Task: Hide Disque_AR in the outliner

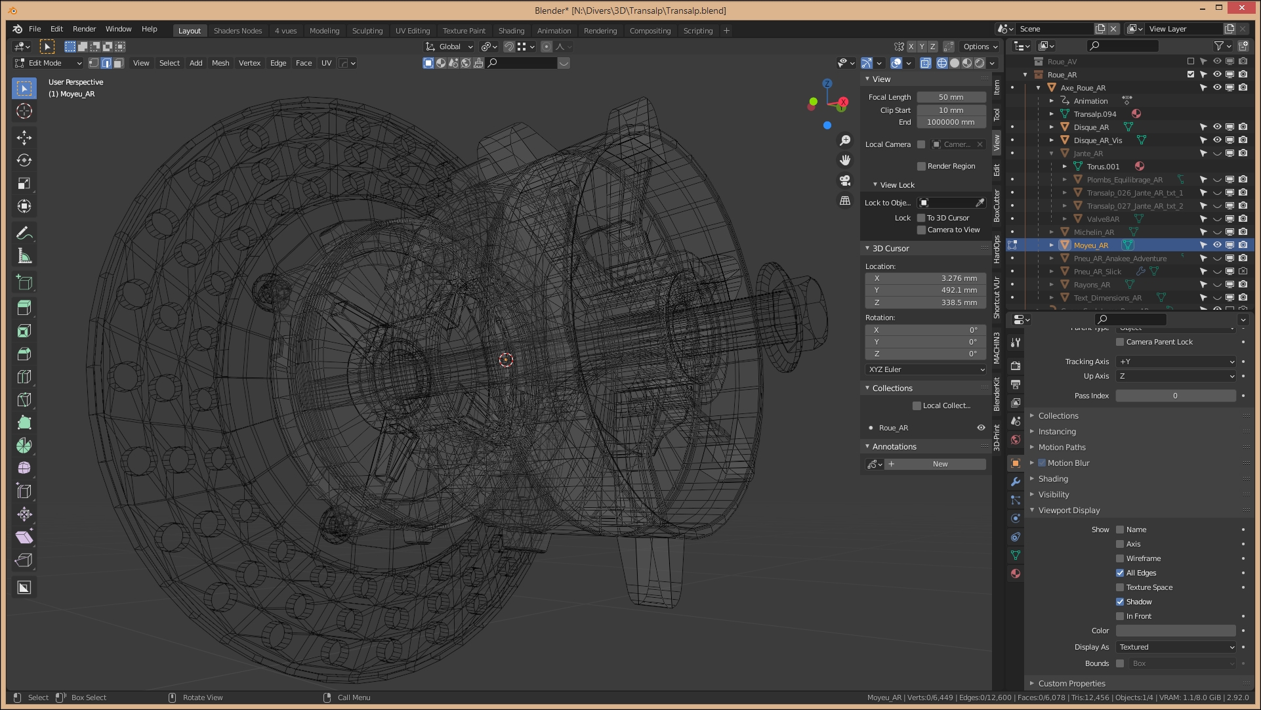Action: click(x=1217, y=127)
